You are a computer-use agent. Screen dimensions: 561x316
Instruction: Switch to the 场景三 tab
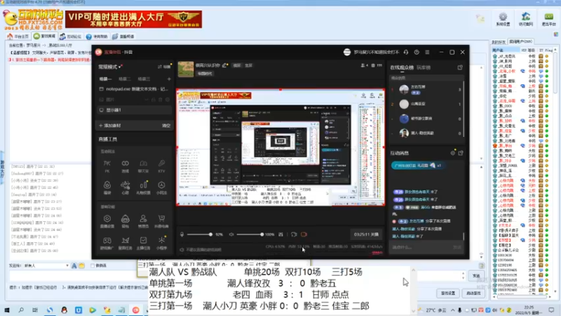[144, 79]
